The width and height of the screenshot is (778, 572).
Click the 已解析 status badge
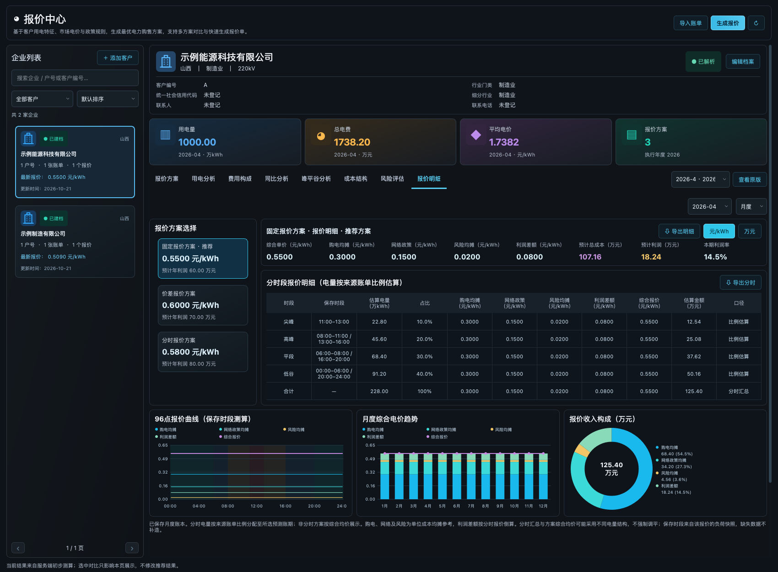click(x=703, y=61)
